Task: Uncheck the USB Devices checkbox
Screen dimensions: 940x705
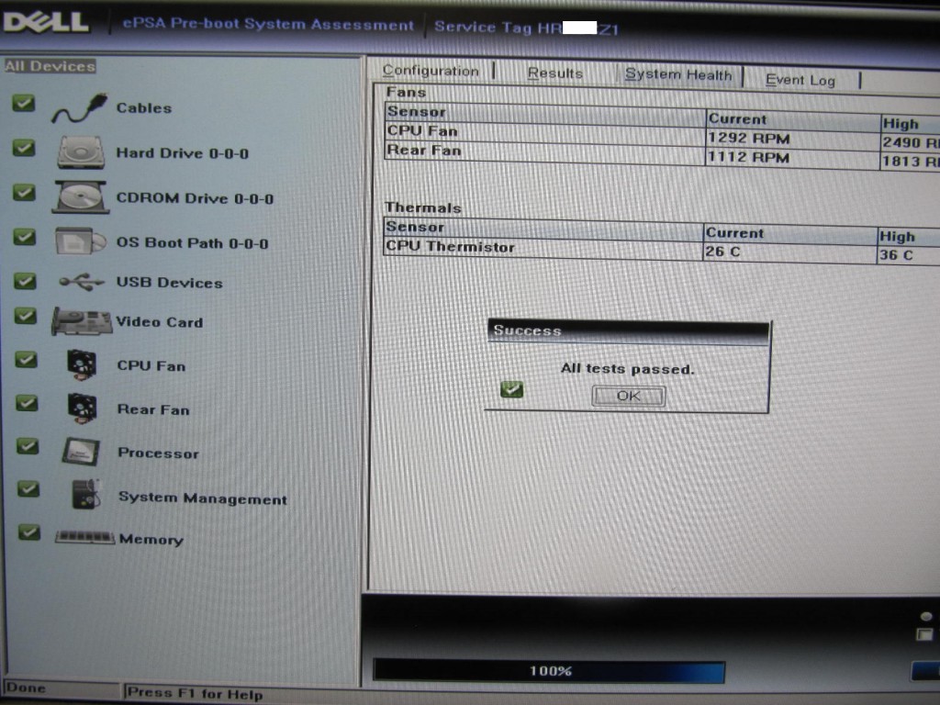Action: click(x=25, y=281)
